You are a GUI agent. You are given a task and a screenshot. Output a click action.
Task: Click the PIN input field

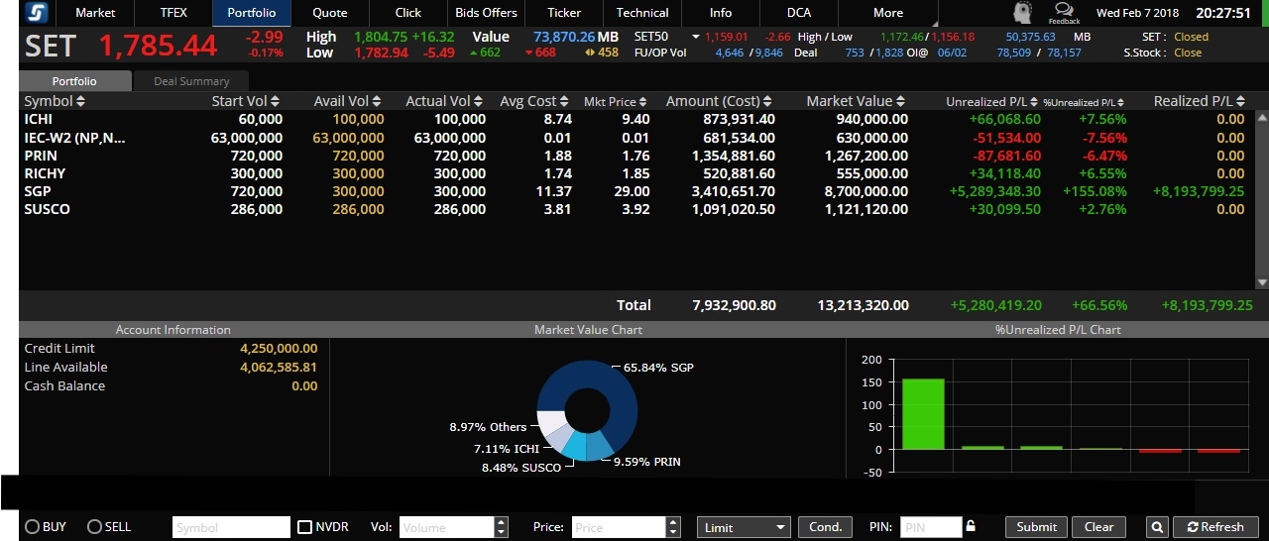pos(931,527)
